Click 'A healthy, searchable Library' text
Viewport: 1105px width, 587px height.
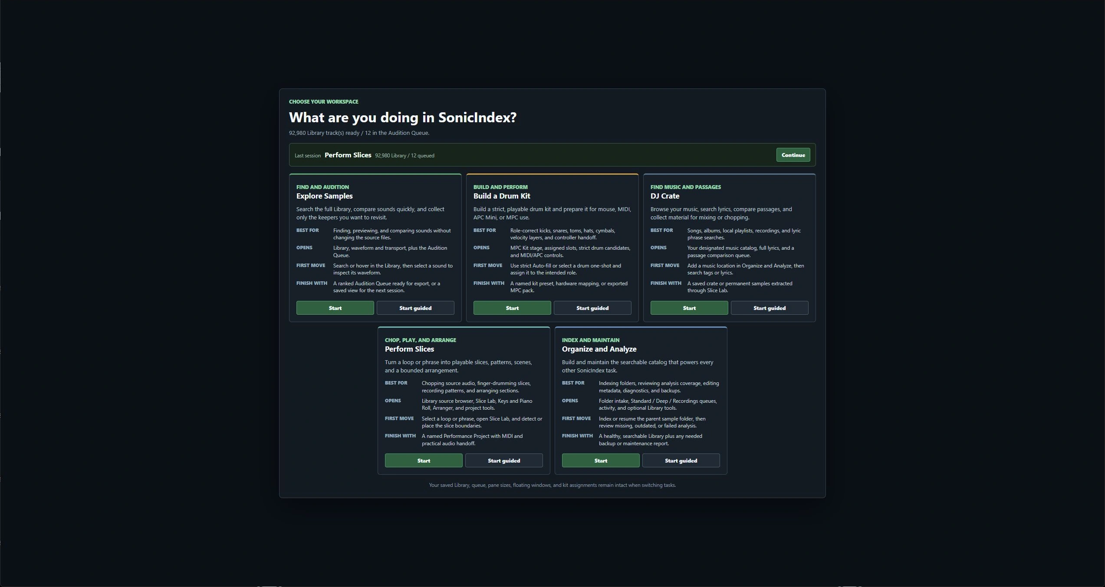[x=651, y=440]
